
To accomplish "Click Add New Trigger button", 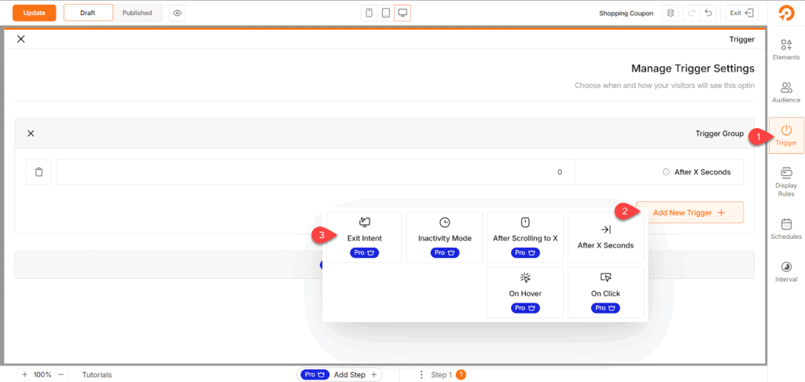I will pos(689,212).
